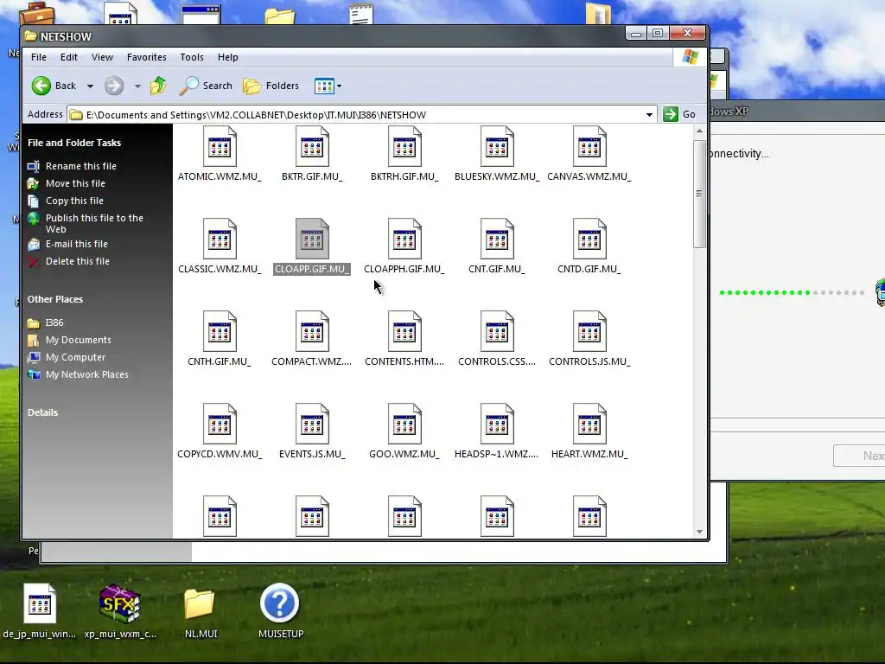The width and height of the screenshot is (885, 664).
Task: Go up one folder level
Action: click(x=158, y=86)
